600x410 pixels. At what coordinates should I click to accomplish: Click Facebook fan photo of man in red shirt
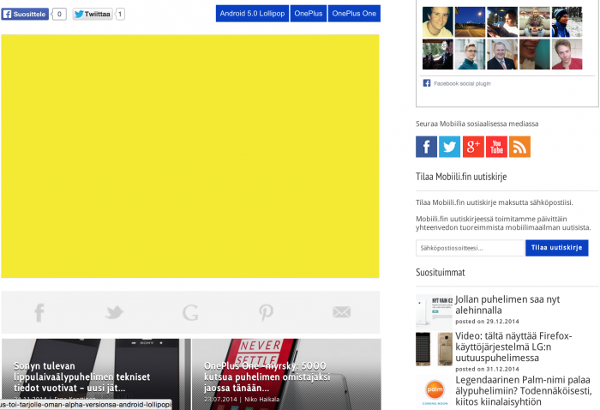click(567, 54)
